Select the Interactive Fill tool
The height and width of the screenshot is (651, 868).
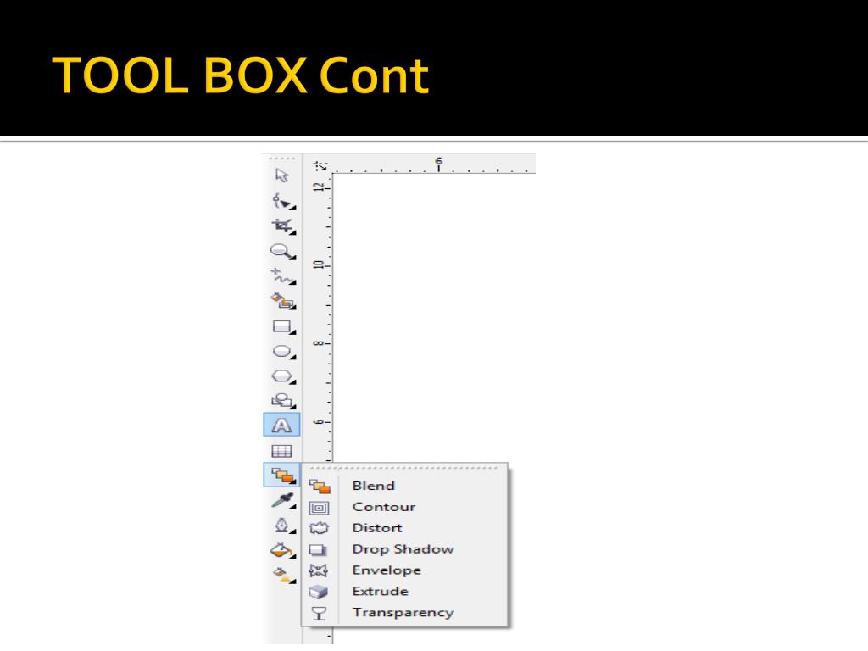283,576
